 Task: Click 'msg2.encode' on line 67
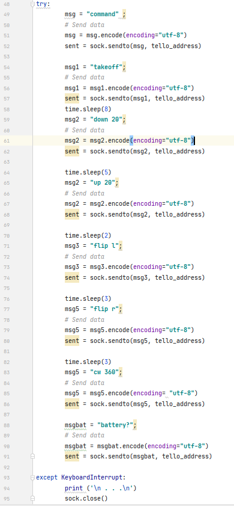pyautogui.click(x=110, y=204)
